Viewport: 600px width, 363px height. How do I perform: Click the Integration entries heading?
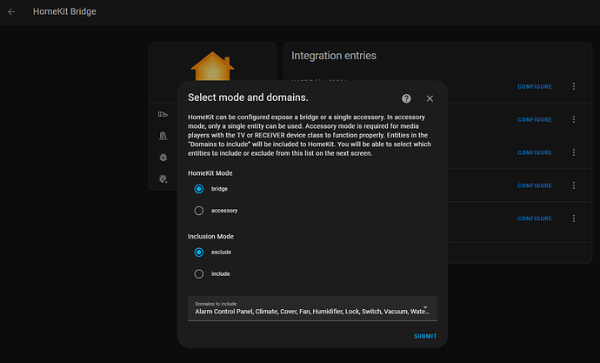[334, 56]
